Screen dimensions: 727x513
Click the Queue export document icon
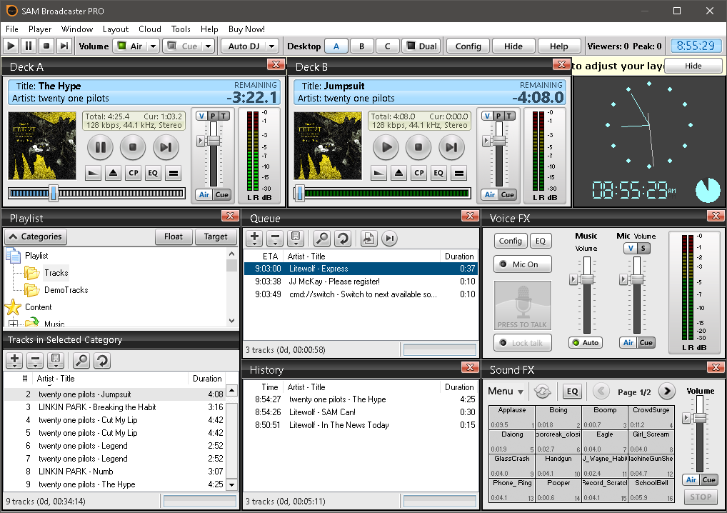(368, 239)
